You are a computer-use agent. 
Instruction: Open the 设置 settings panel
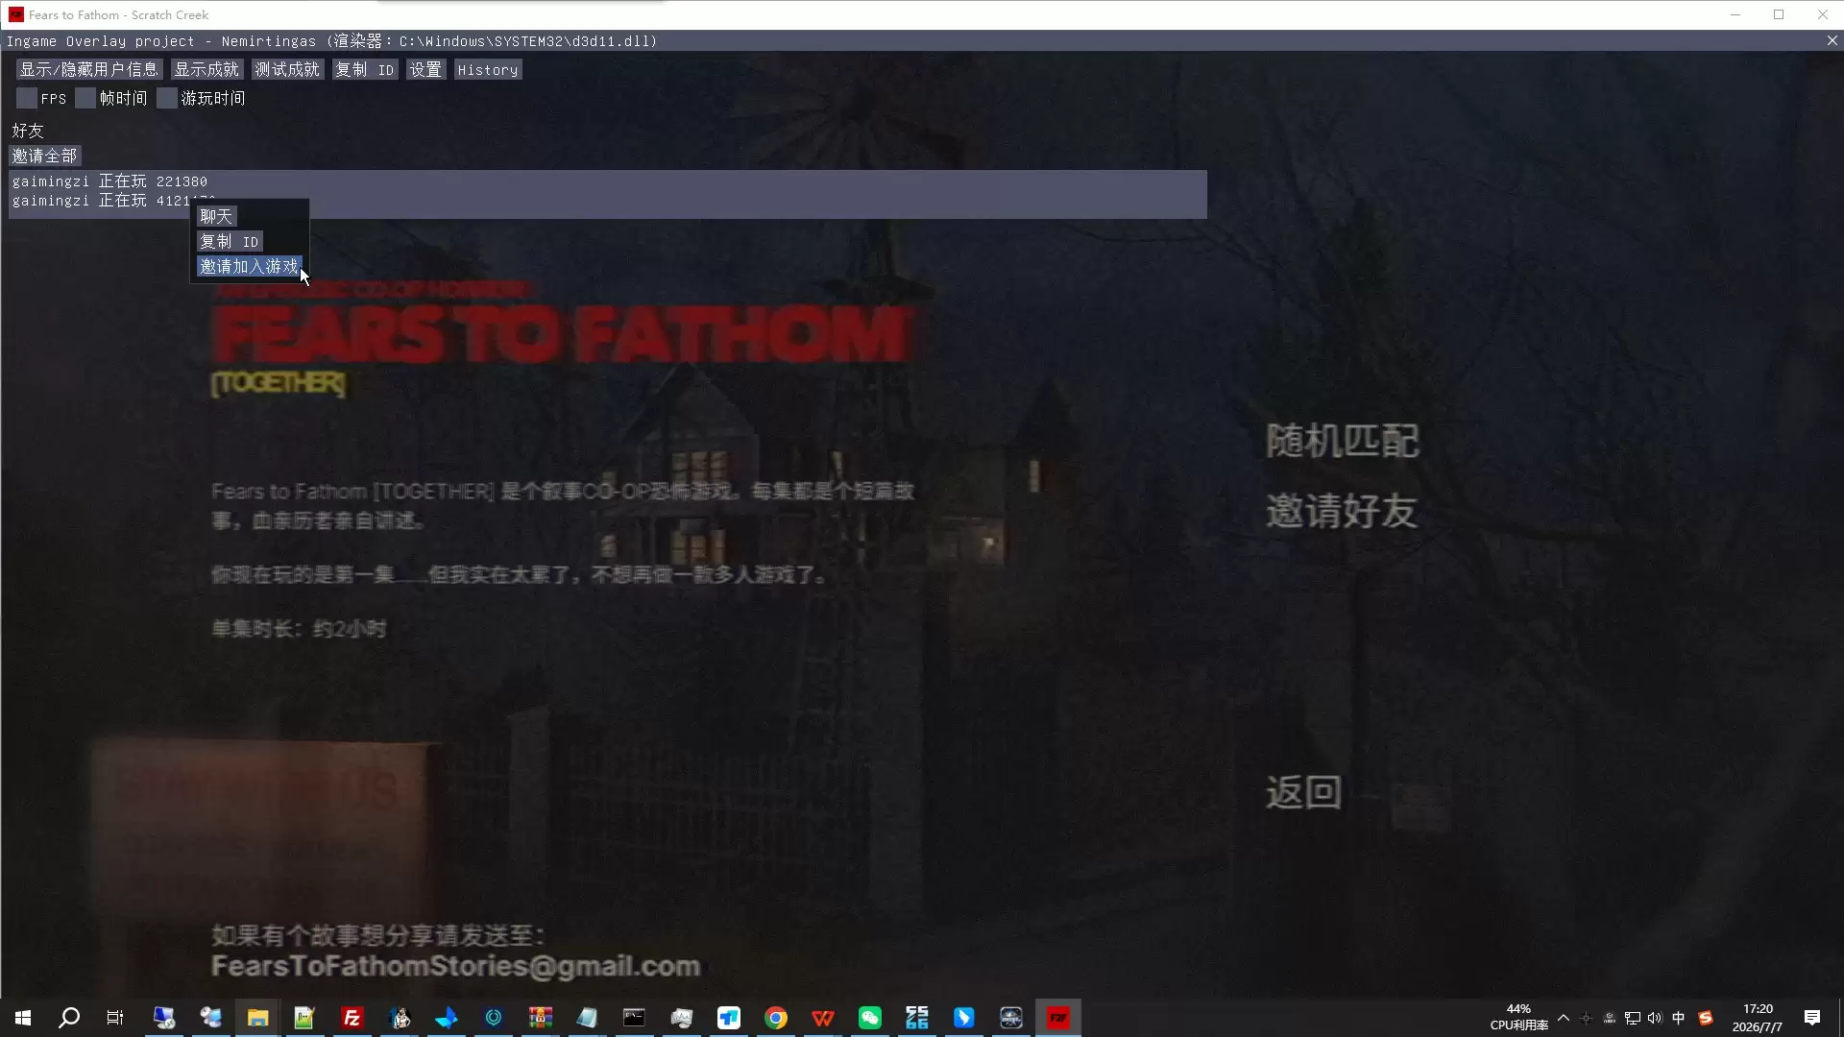tap(425, 70)
